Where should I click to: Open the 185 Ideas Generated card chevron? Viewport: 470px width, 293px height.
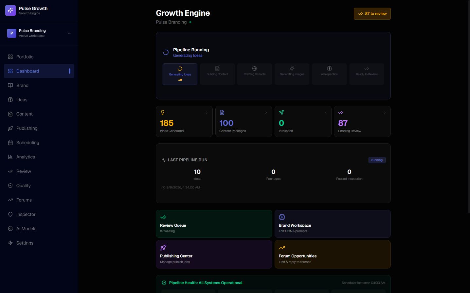pos(207,113)
